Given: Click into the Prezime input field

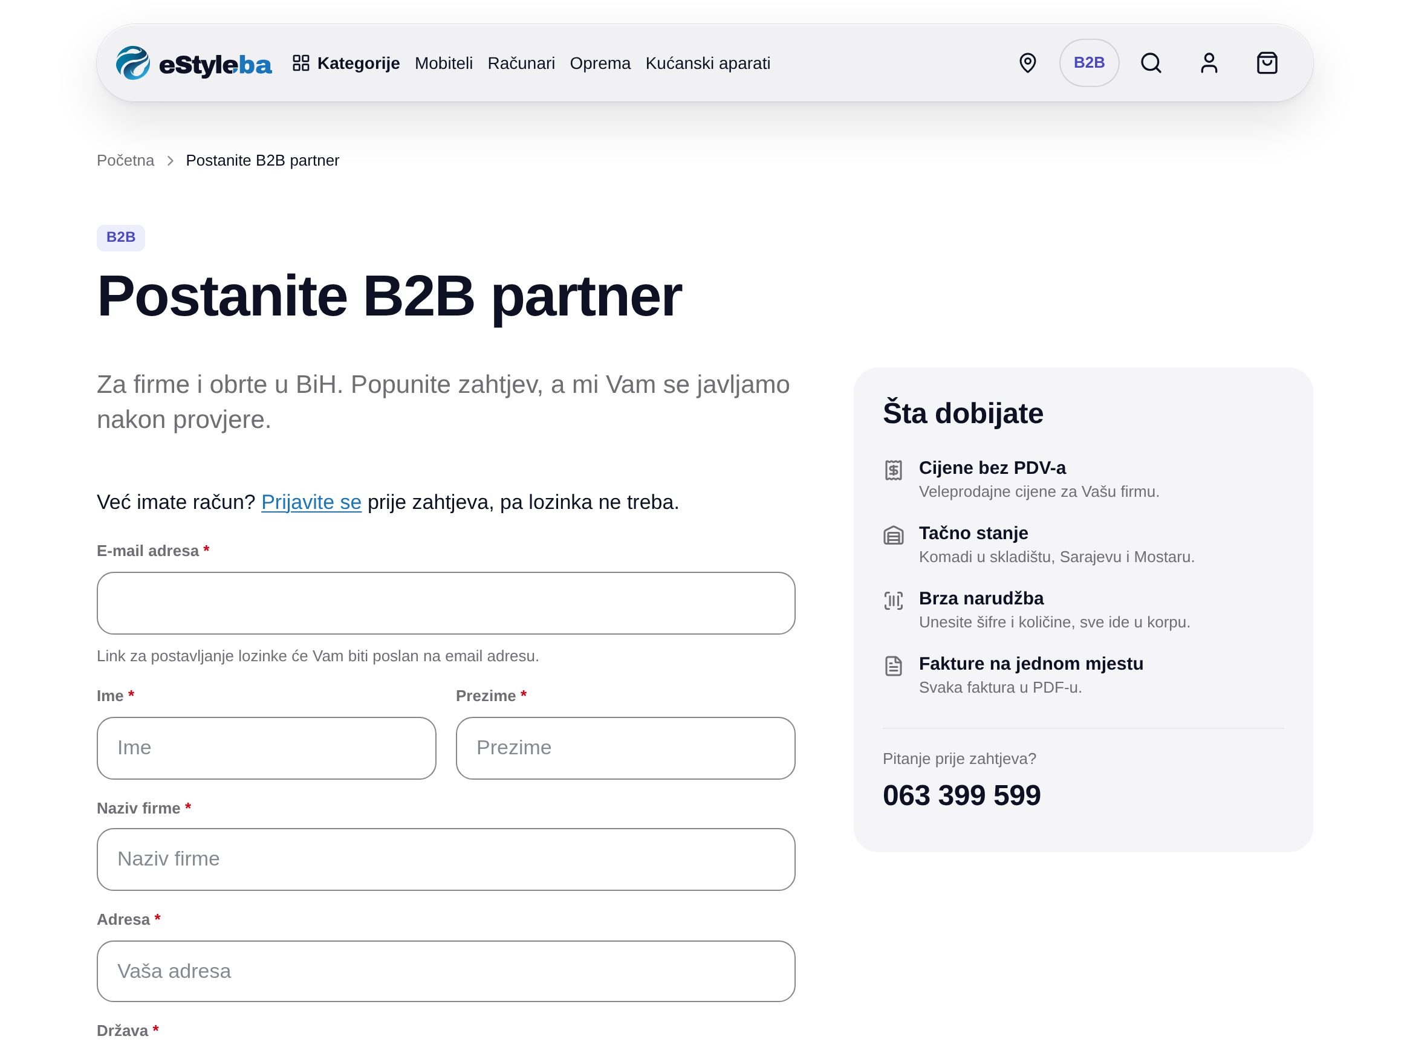Looking at the screenshot, I should [625, 748].
